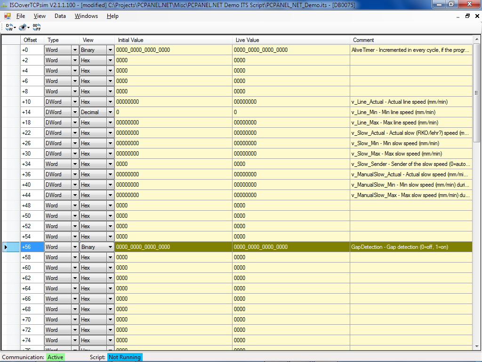Expand View dropdown for offset +0 Binary
Image resolution: width=482 pixels, height=362 pixels.
(110, 50)
